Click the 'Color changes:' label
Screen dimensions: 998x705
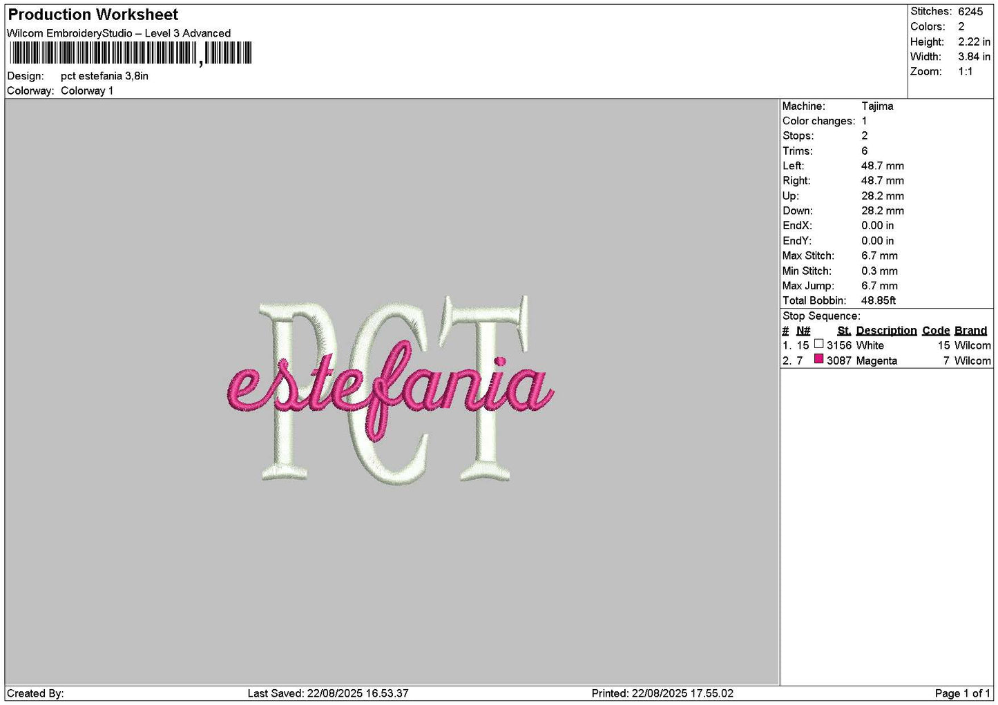click(818, 122)
